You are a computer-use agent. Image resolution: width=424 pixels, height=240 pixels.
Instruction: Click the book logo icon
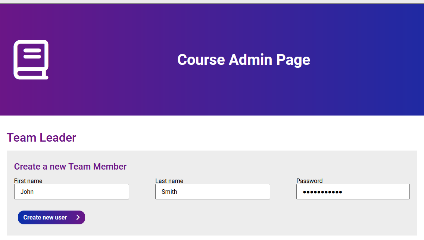[x=31, y=60]
